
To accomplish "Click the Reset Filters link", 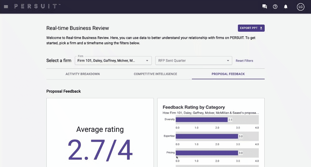I will pyautogui.click(x=244, y=61).
